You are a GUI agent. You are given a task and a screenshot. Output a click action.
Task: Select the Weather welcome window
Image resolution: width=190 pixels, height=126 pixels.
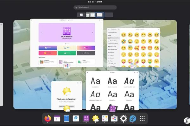click(x=67, y=96)
